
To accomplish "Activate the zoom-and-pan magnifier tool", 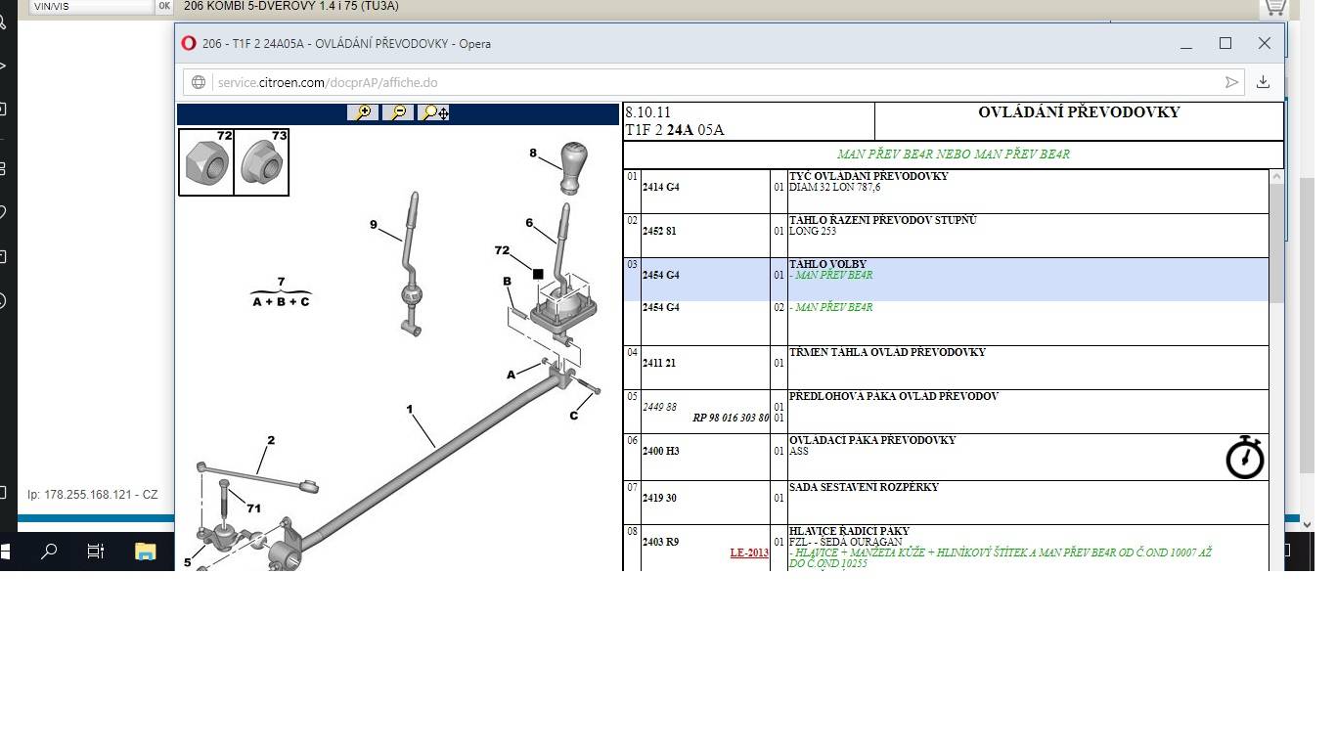I will pyautogui.click(x=433, y=112).
